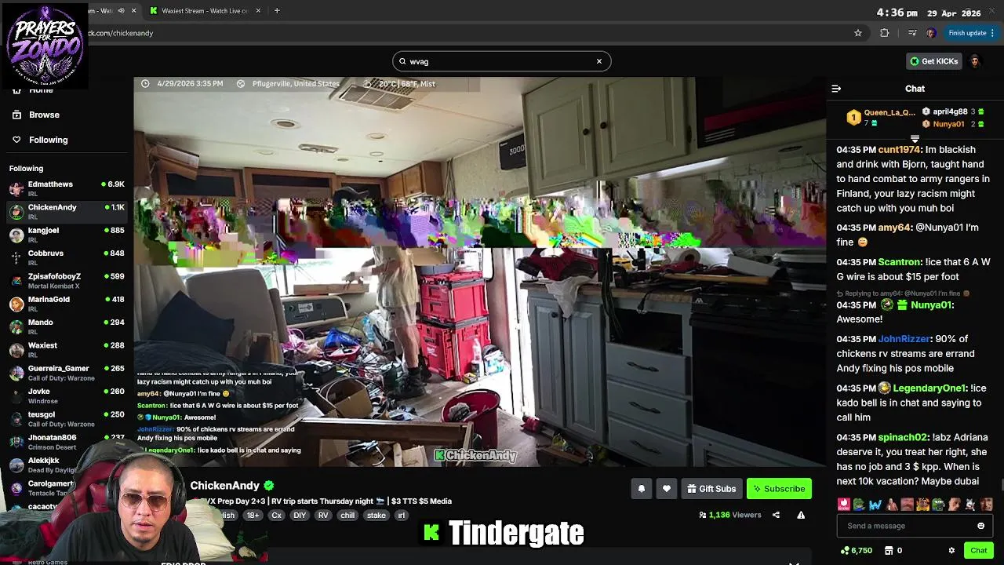Viewport: 1004px width, 565px height.
Task: Click the Finish update button
Action: (971, 33)
